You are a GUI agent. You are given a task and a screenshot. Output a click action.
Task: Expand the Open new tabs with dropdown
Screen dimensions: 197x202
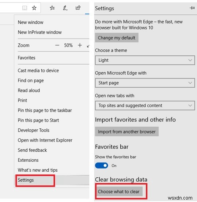(145, 106)
